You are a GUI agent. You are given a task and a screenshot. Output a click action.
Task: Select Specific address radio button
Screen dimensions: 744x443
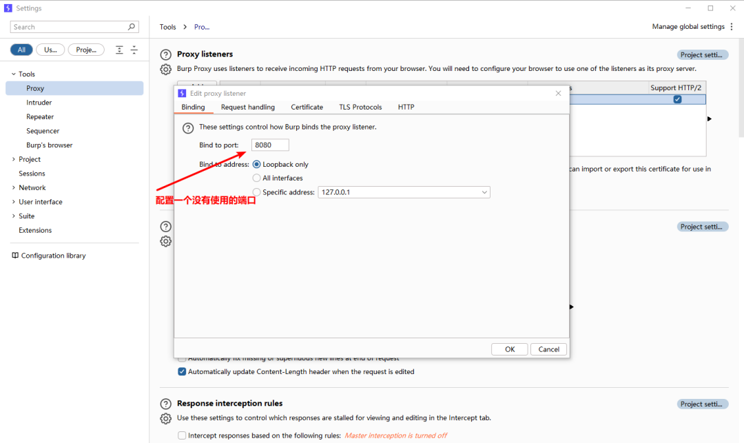(x=257, y=192)
